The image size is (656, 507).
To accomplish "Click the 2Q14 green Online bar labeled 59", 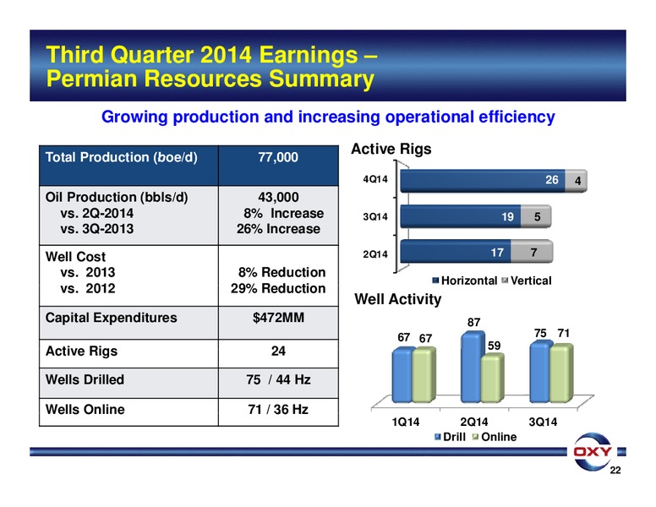I will click(x=492, y=379).
